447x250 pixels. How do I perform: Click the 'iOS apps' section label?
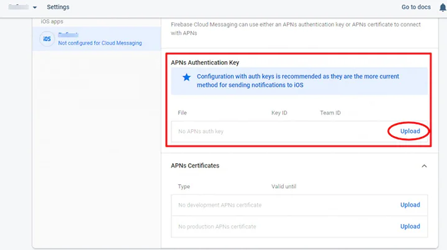click(x=52, y=22)
